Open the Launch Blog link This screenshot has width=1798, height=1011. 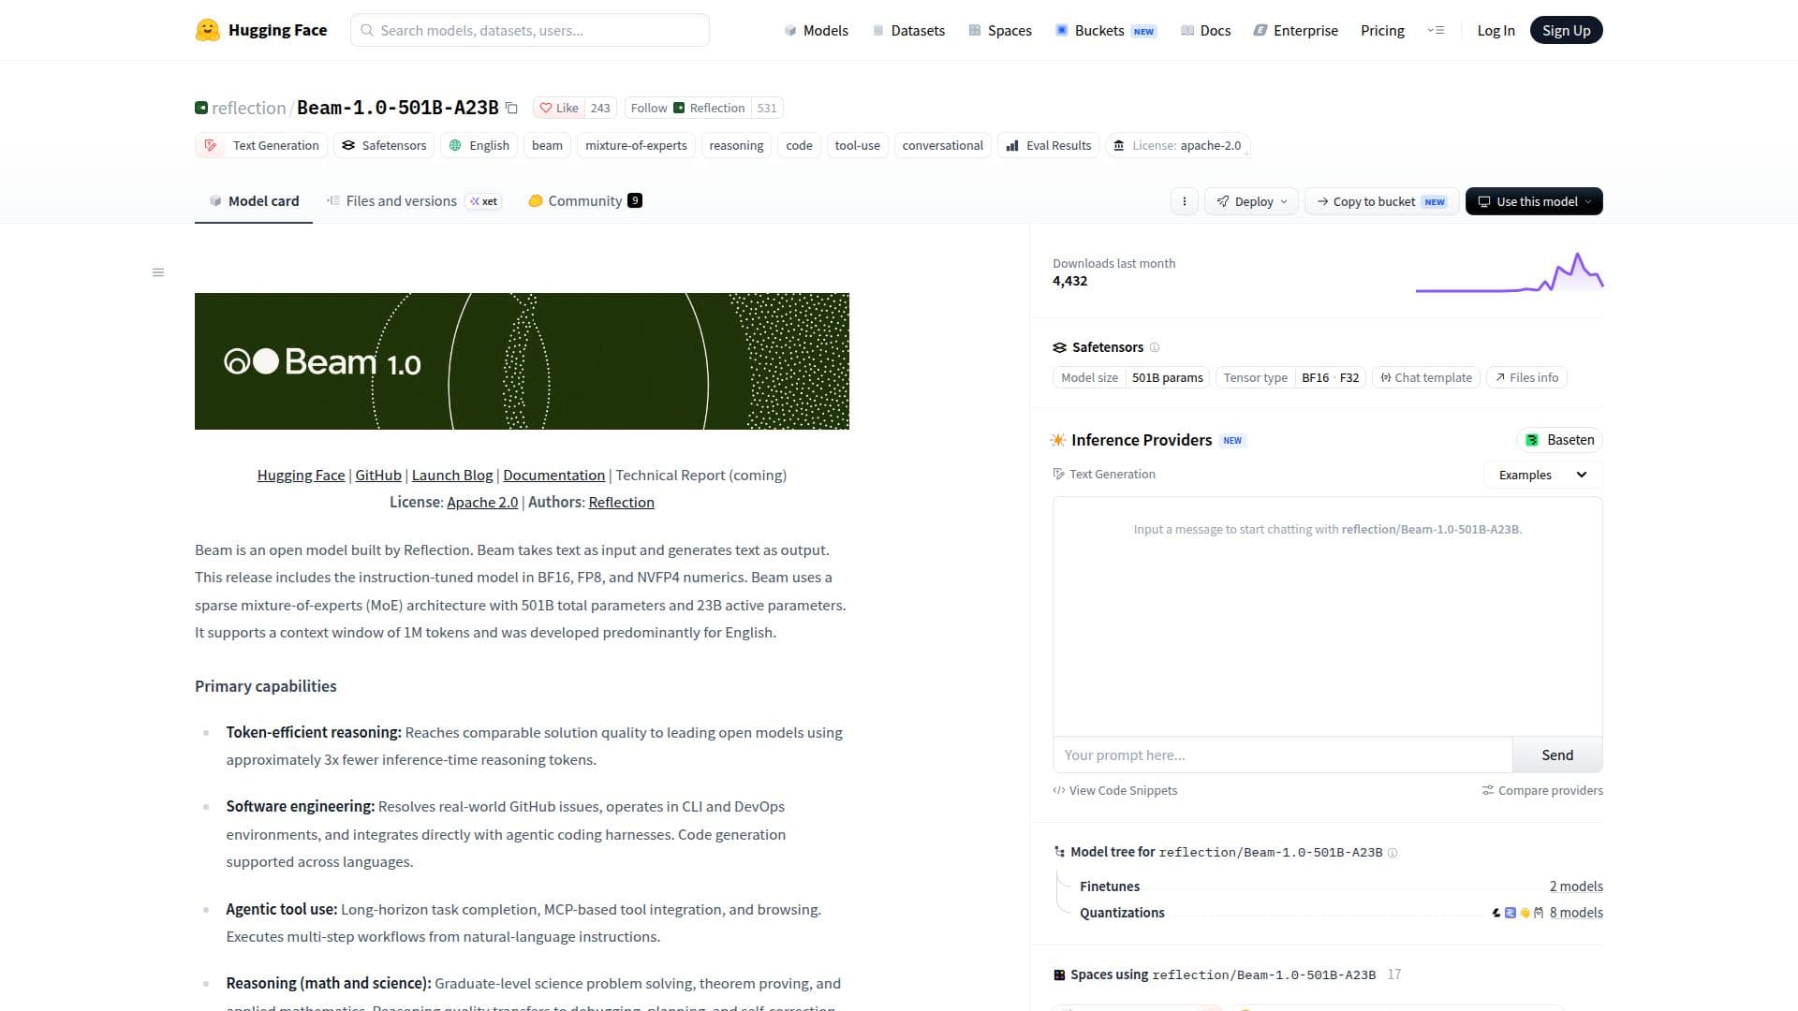(452, 476)
